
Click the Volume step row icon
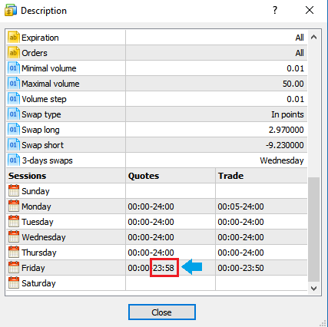click(x=14, y=99)
